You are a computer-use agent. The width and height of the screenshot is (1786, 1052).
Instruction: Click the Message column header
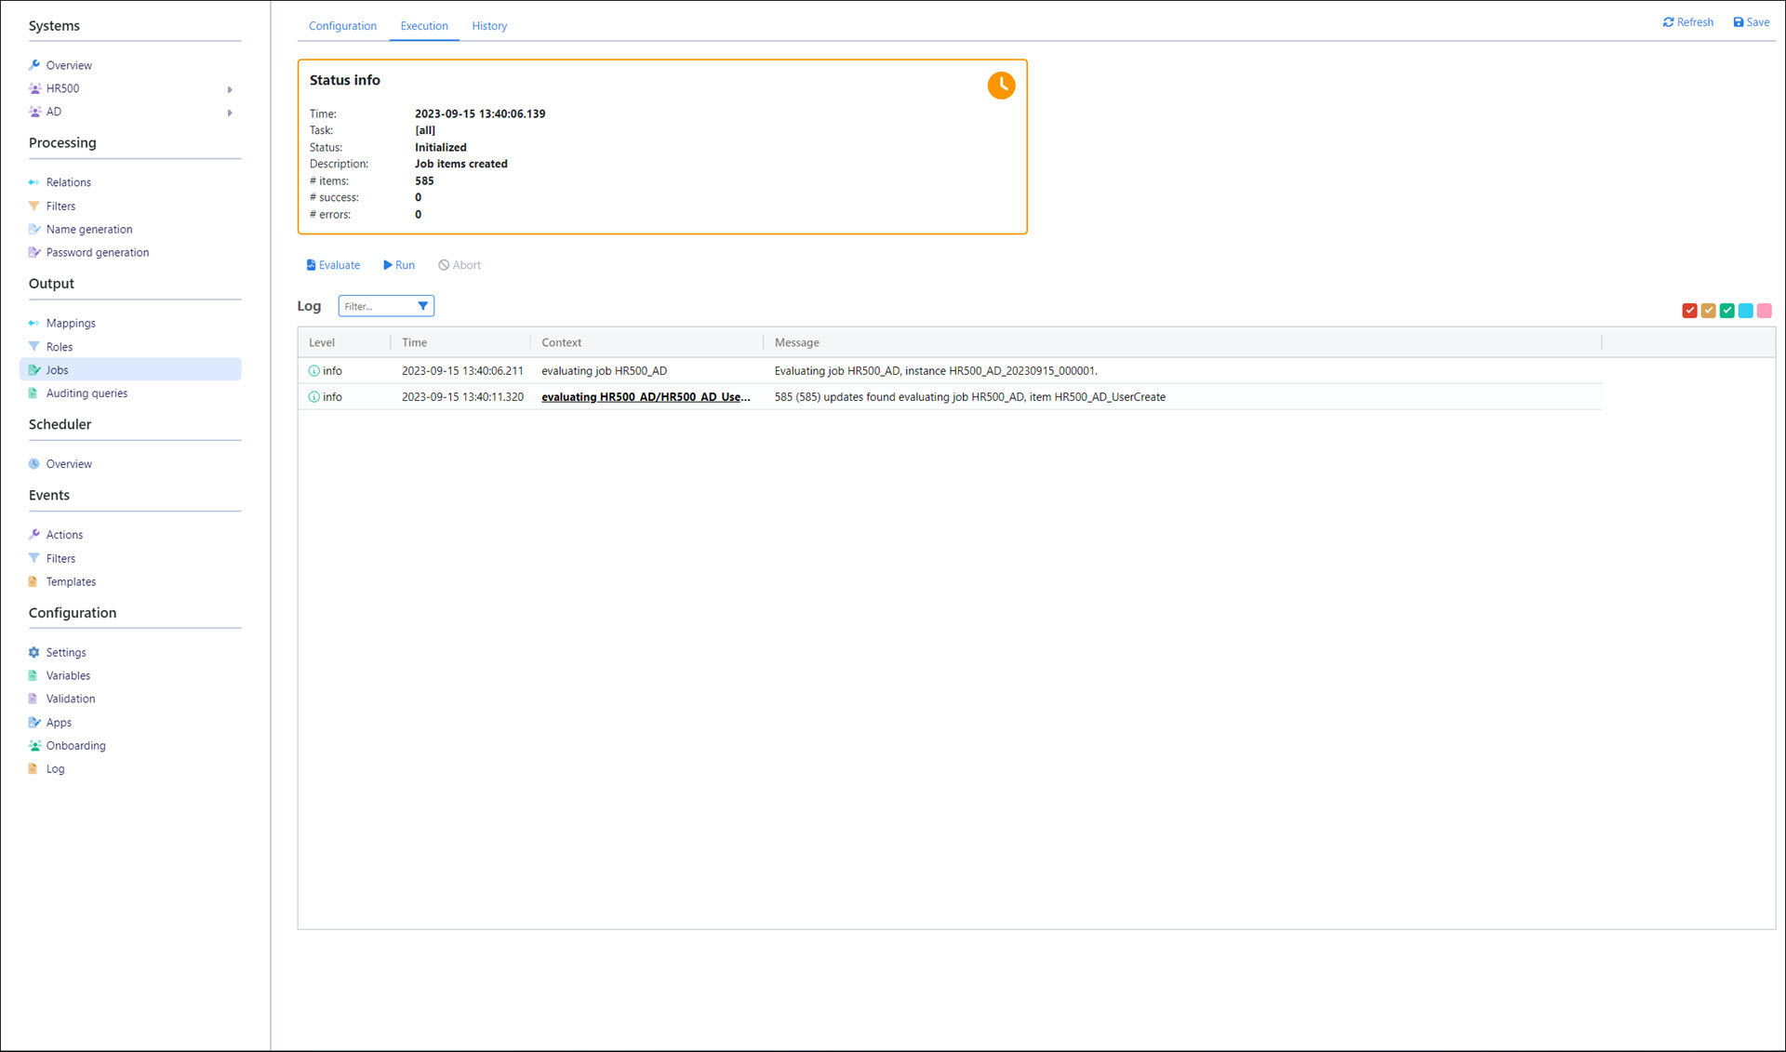pos(796,343)
